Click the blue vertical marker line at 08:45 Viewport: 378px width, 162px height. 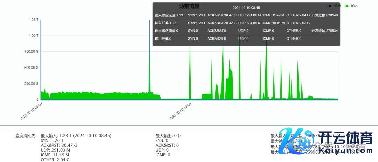coord(150,70)
